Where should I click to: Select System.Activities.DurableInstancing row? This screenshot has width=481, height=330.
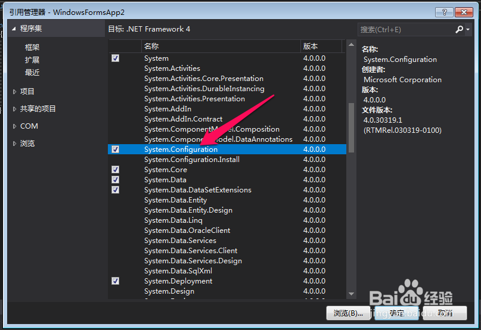click(x=227, y=89)
